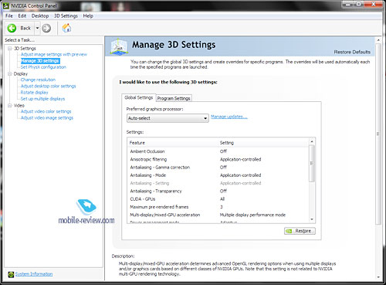Select Adjust video color settings

[x=46, y=111]
